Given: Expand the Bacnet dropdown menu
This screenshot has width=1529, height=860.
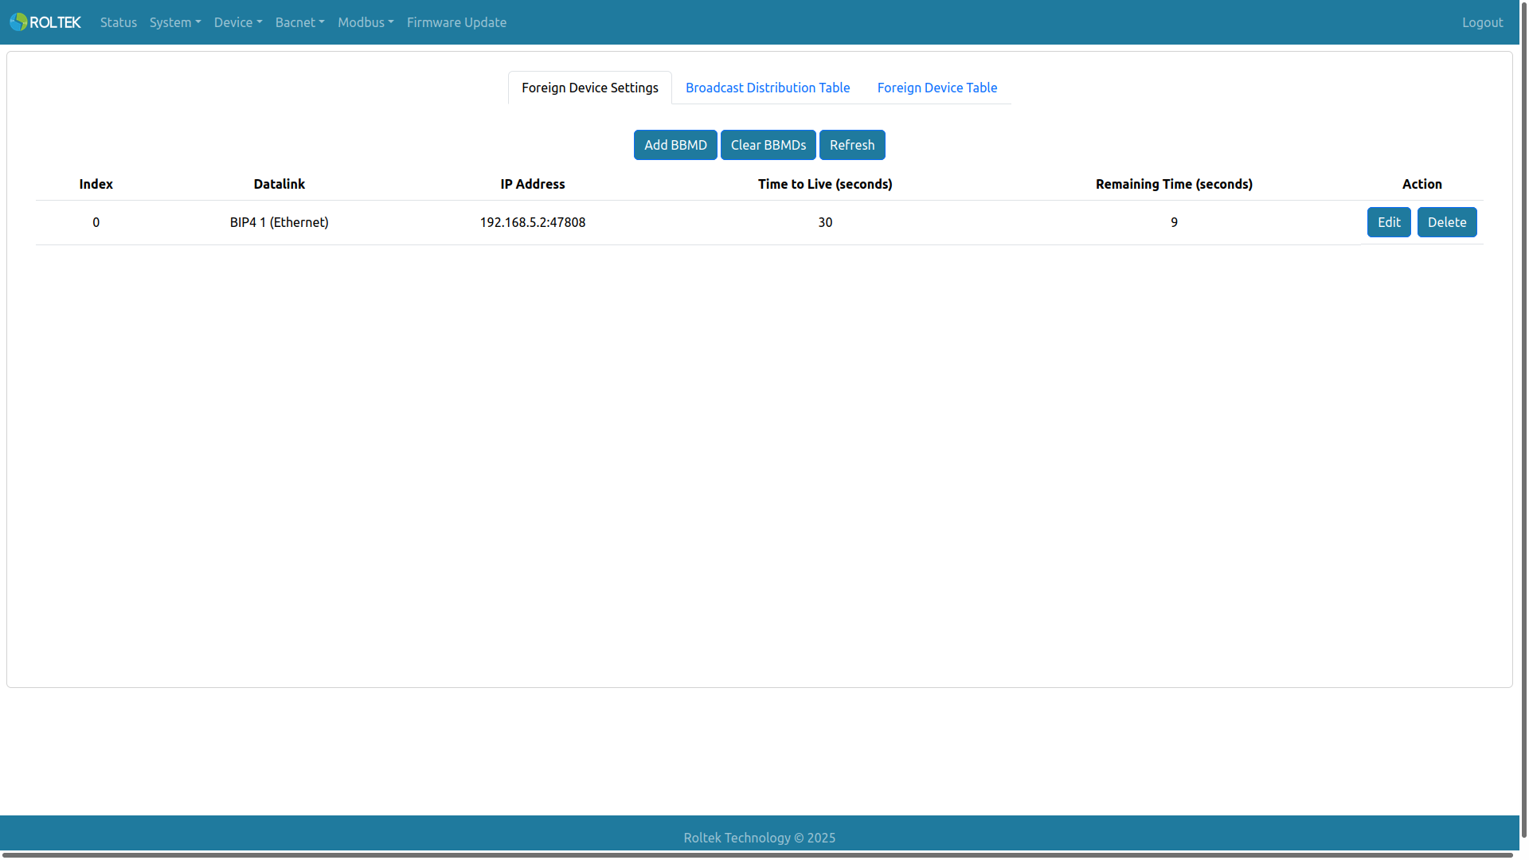Looking at the screenshot, I should coord(300,22).
